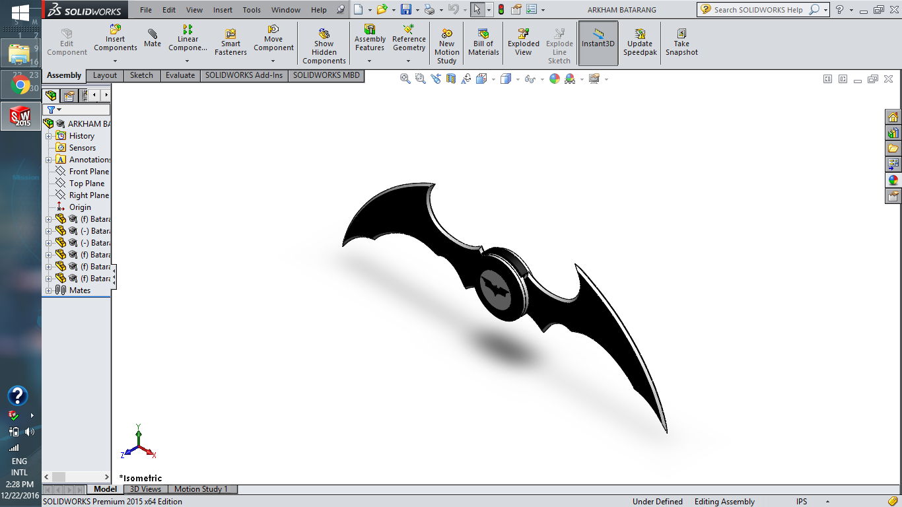Click Take Snapshot
Image resolution: width=902 pixels, height=507 pixels.
681,43
